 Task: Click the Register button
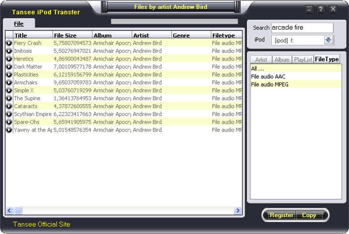[x=282, y=215]
